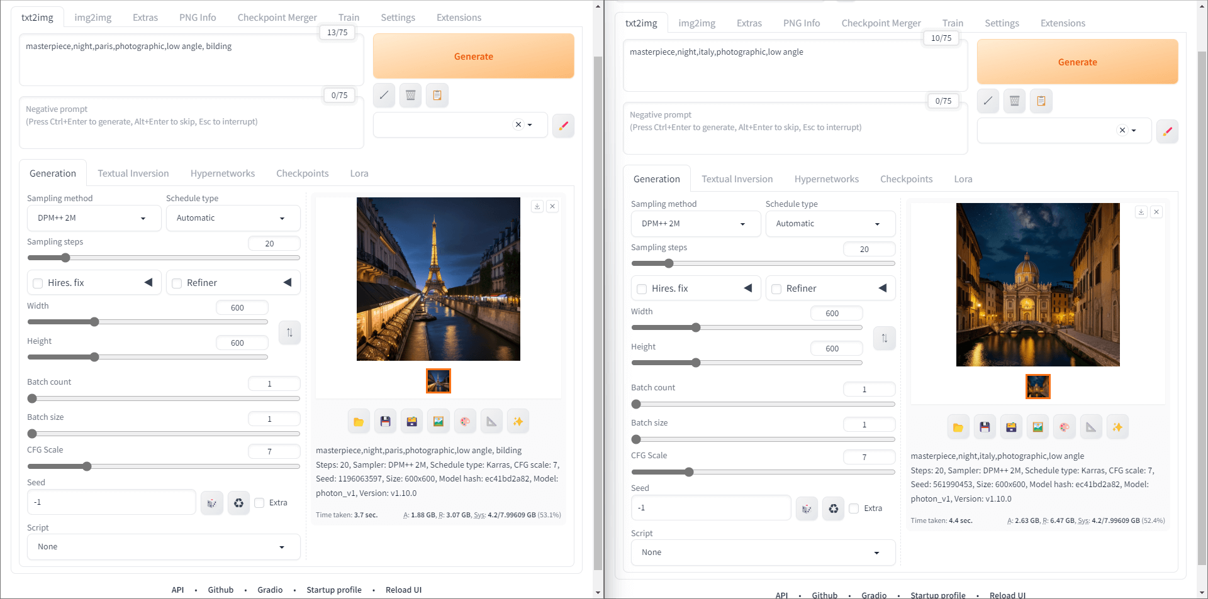The width and height of the screenshot is (1208, 599).
Task: Select Paris thumbnail below preview in left window
Action: [439, 381]
